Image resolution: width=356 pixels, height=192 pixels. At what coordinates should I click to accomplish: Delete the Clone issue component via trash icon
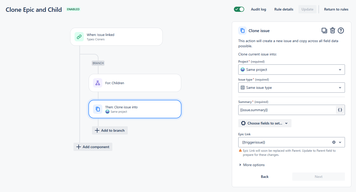pyautogui.click(x=333, y=31)
